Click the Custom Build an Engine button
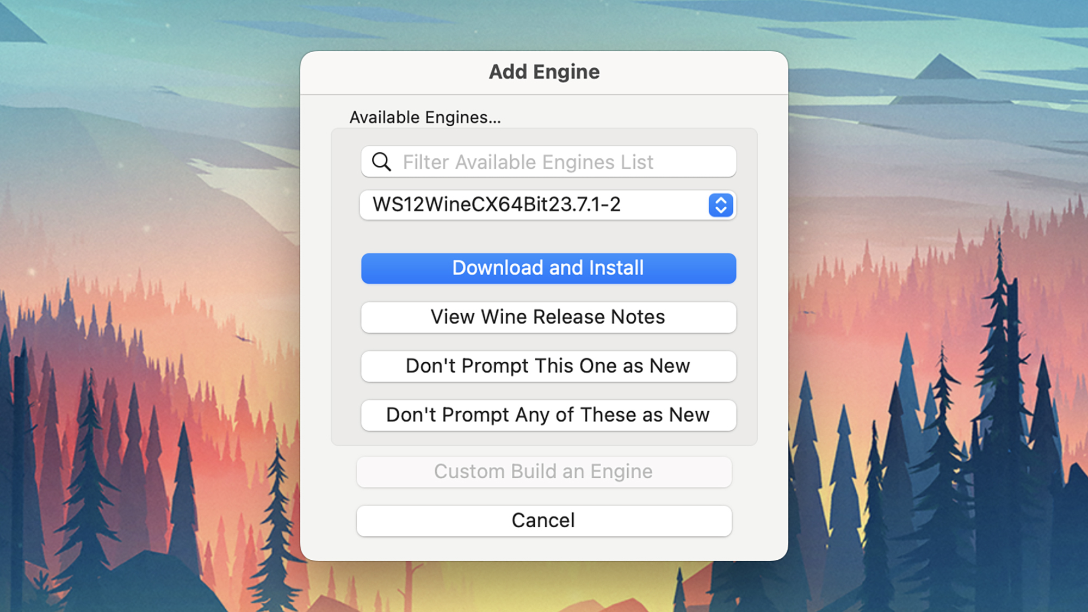This screenshot has height=612, width=1088. [544, 472]
